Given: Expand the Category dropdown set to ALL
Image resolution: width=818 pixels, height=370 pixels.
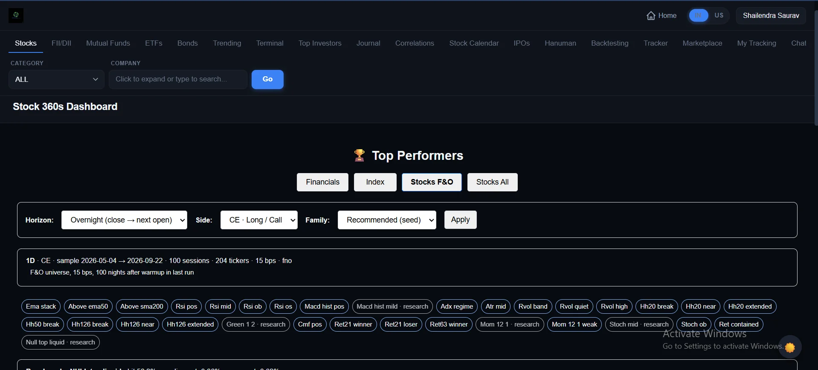Looking at the screenshot, I should [56, 79].
